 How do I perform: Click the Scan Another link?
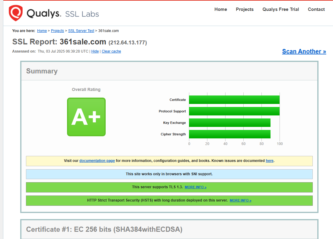point(304,51)
